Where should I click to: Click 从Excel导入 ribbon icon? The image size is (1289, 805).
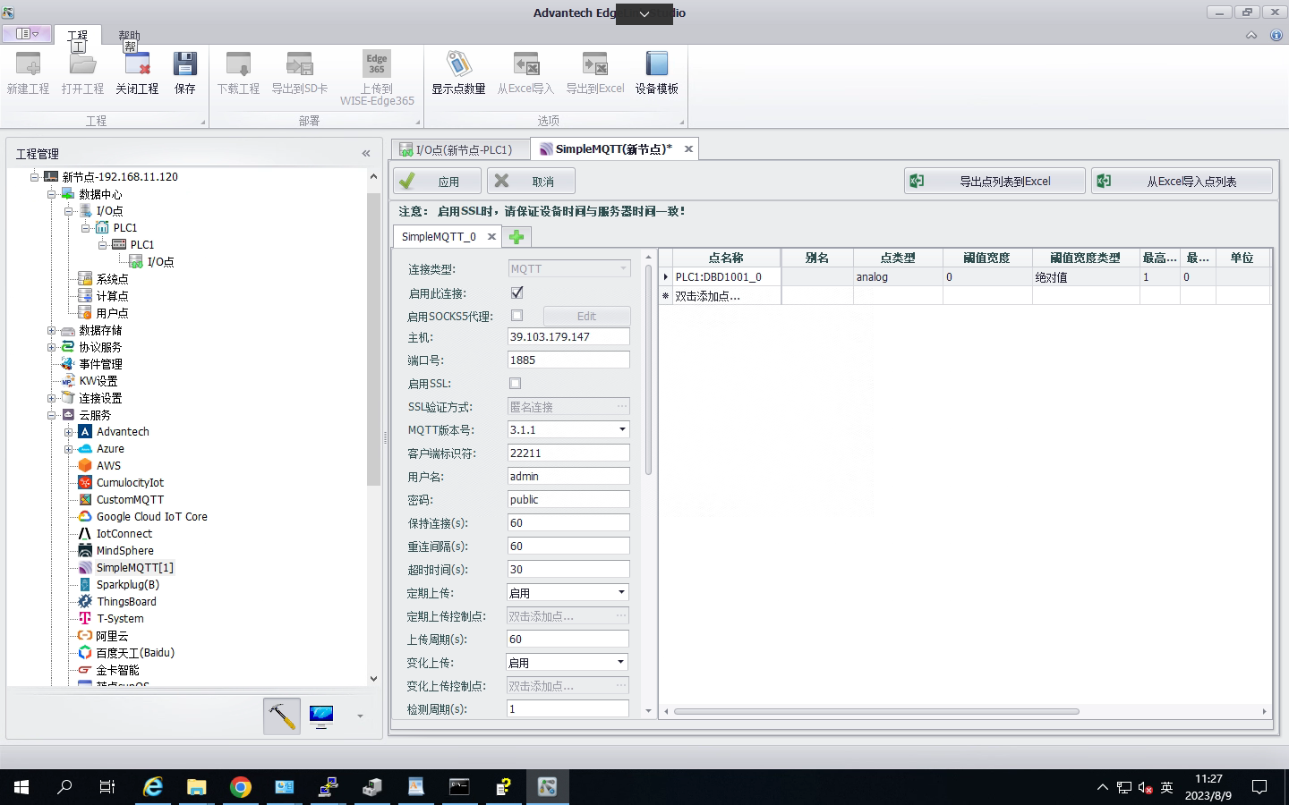click(x=525, y=73)
